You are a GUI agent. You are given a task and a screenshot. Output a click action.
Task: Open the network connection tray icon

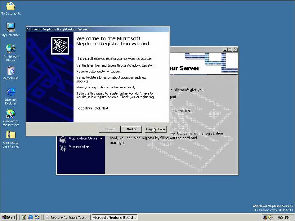pos(265,217)
